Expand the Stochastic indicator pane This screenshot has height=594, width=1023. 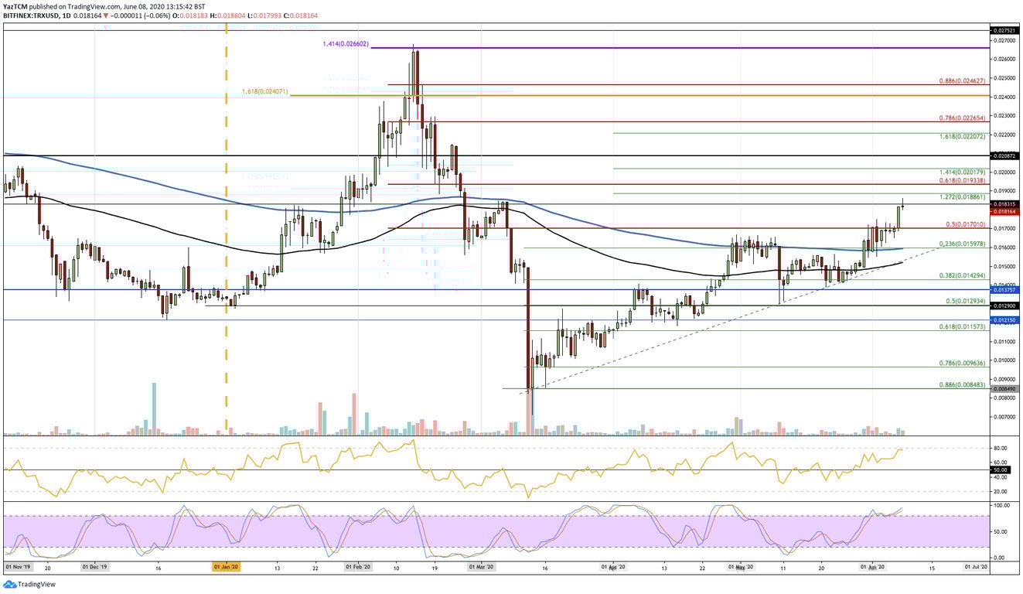510,530
